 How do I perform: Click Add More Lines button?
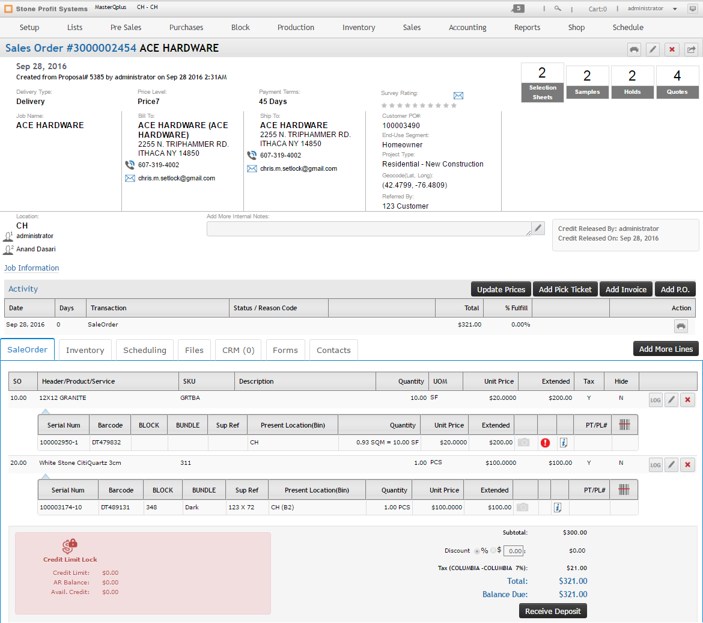[666, 349]
